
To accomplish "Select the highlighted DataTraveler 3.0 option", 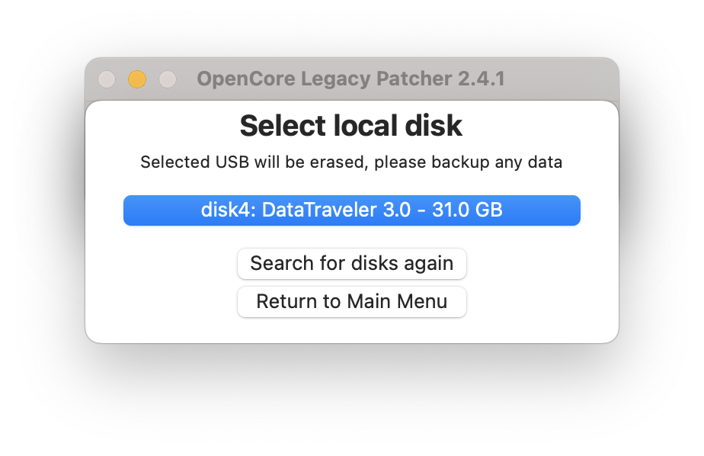I will [x=351, y=210].
